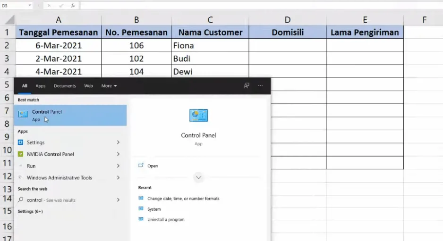Open the System recent item
The image size is (443, 241).
tap(154, 209)
